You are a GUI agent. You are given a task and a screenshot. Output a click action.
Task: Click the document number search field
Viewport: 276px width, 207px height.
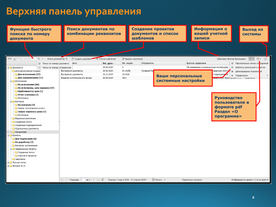tap(25, 59)
